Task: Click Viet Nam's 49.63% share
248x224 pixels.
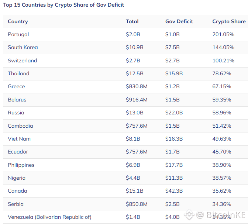Action: click(221, 139)
